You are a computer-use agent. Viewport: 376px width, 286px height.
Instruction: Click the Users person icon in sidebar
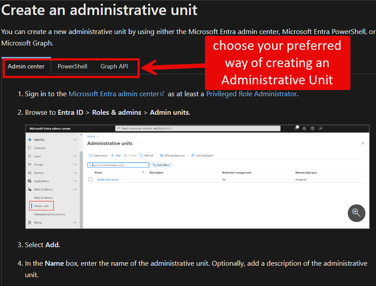(30, 156)
